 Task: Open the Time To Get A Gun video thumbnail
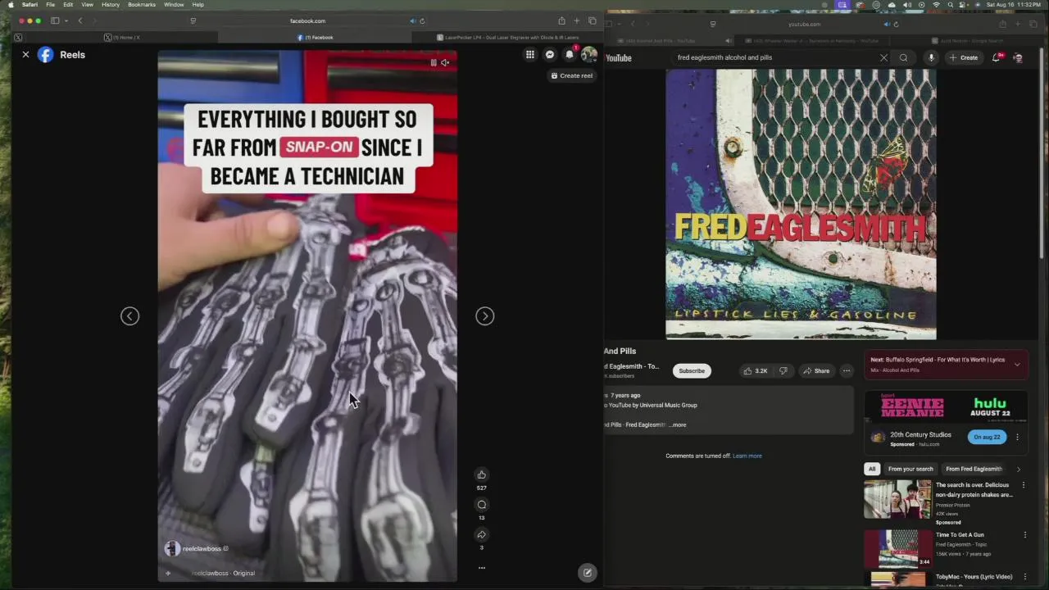tap(897, 548)
